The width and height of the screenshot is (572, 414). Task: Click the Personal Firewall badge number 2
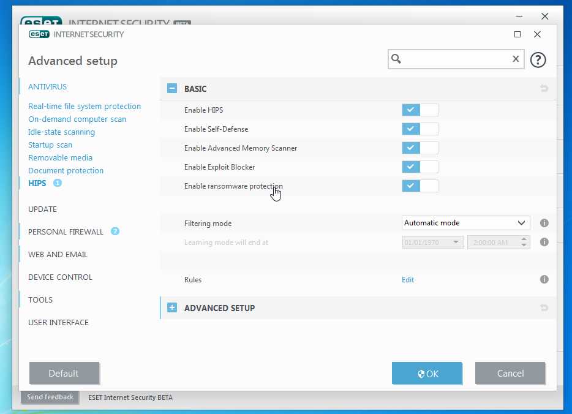coord(115,231)
